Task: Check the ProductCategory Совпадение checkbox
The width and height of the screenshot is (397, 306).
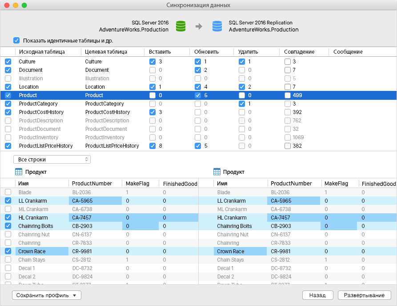Action: (287, 104)
